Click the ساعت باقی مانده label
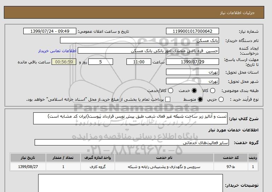272x192 pixels. [34, 62]
